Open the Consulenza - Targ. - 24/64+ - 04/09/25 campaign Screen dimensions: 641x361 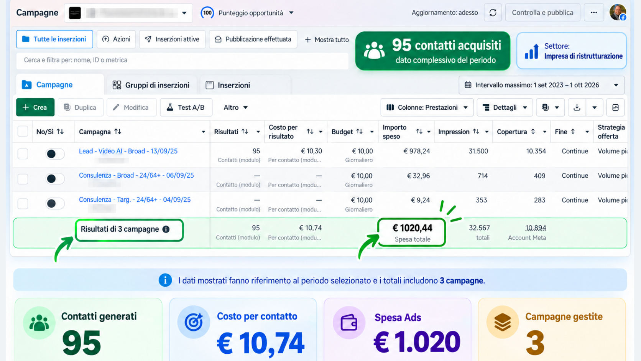pyautogui.click(x=135, y=199)
